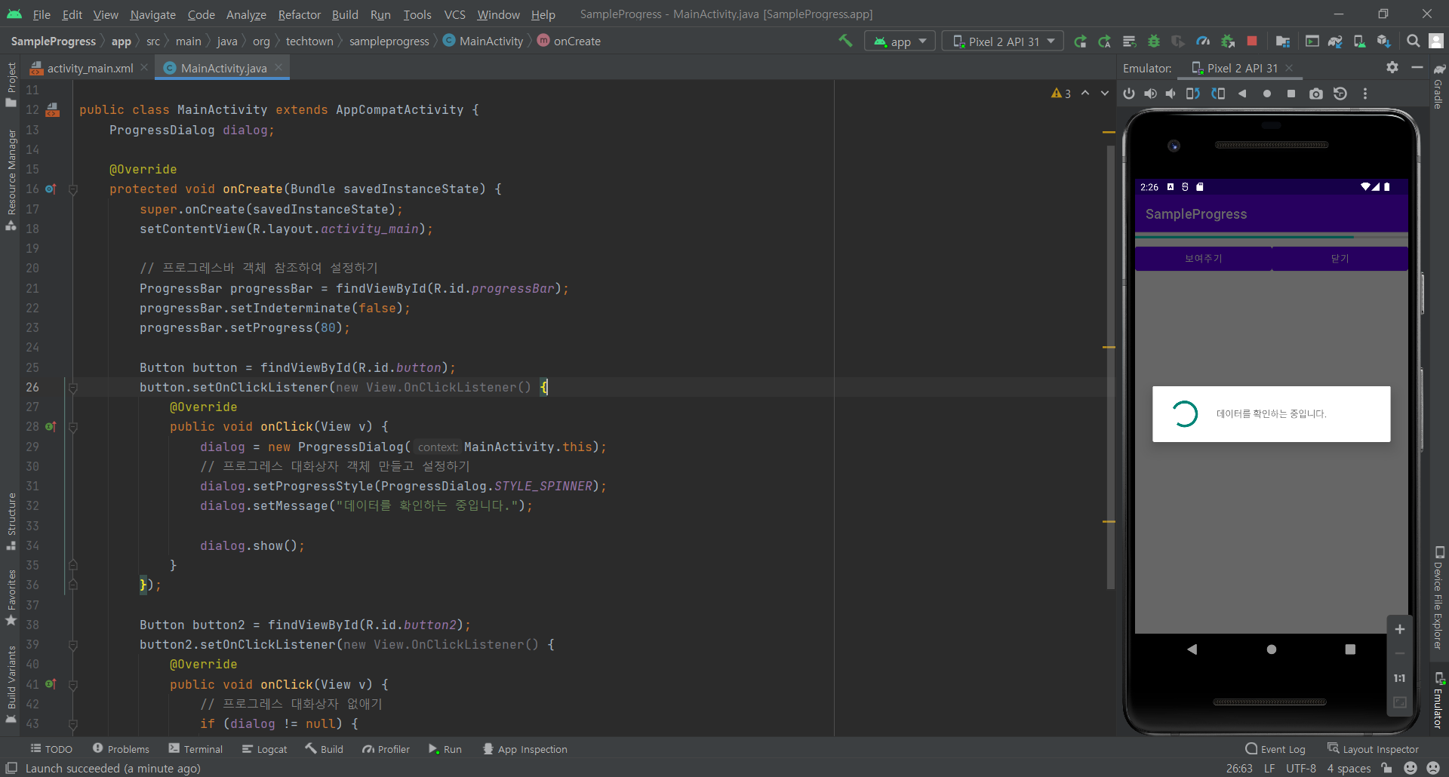This screenshot has height=777, width=1449.
Task: Open the VCS menu
Action: click(x=454, y=14)
